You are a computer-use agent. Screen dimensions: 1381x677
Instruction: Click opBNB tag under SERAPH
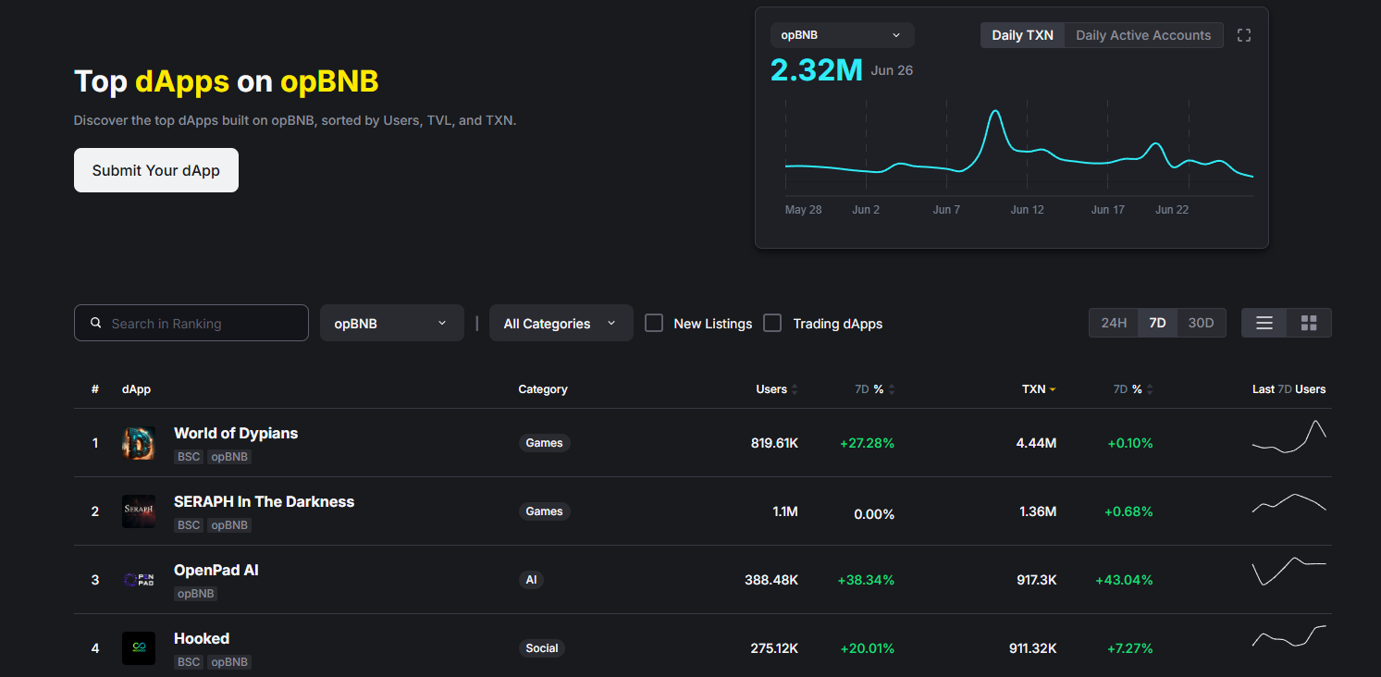click(229, 525)
